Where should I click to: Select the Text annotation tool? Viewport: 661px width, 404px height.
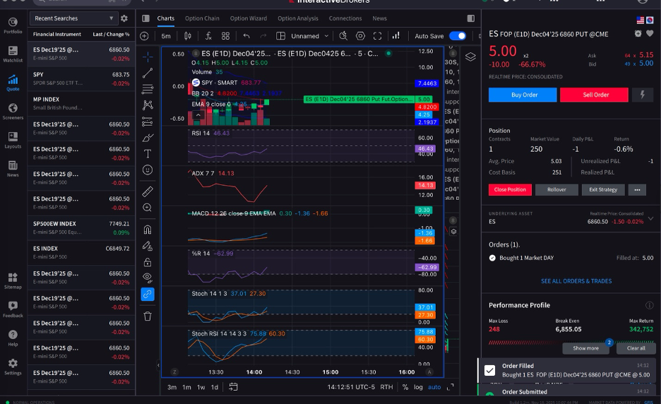pos(148,154)
